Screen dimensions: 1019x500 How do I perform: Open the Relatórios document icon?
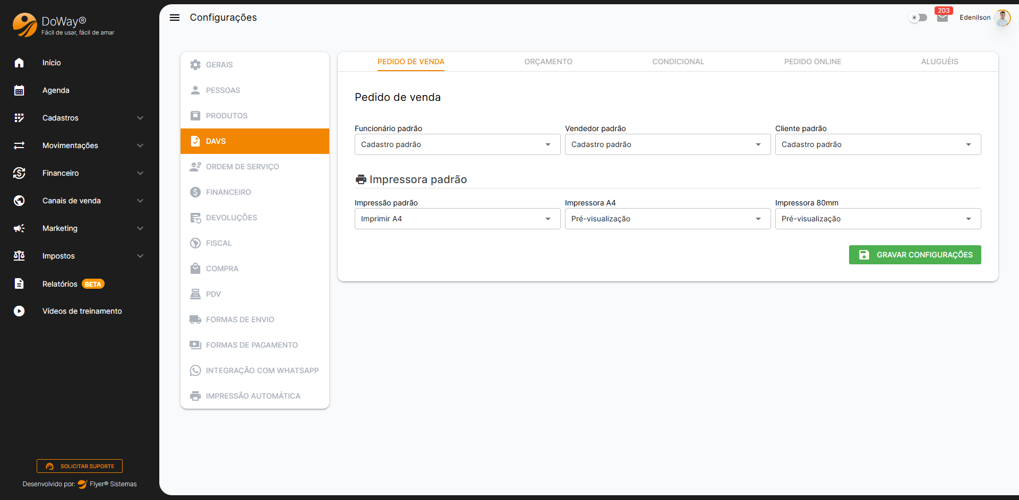[19, 283]
